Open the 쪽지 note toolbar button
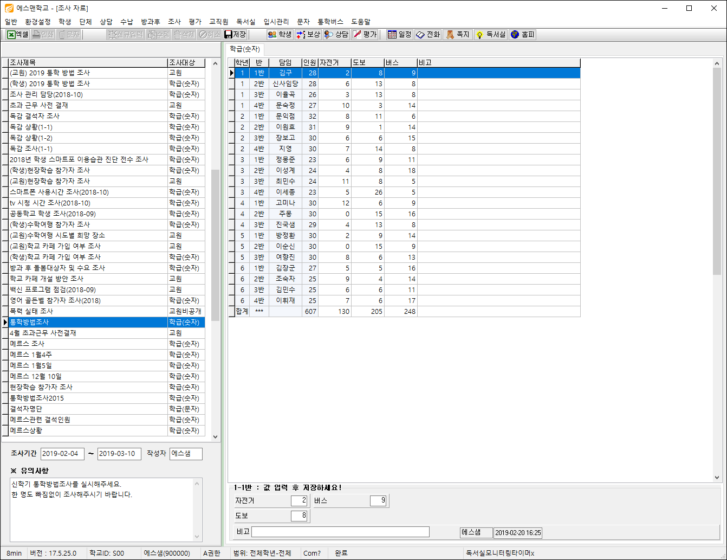The height and width of the screenshot is (560, 727). pyautogui.click(x=458, y=35)
